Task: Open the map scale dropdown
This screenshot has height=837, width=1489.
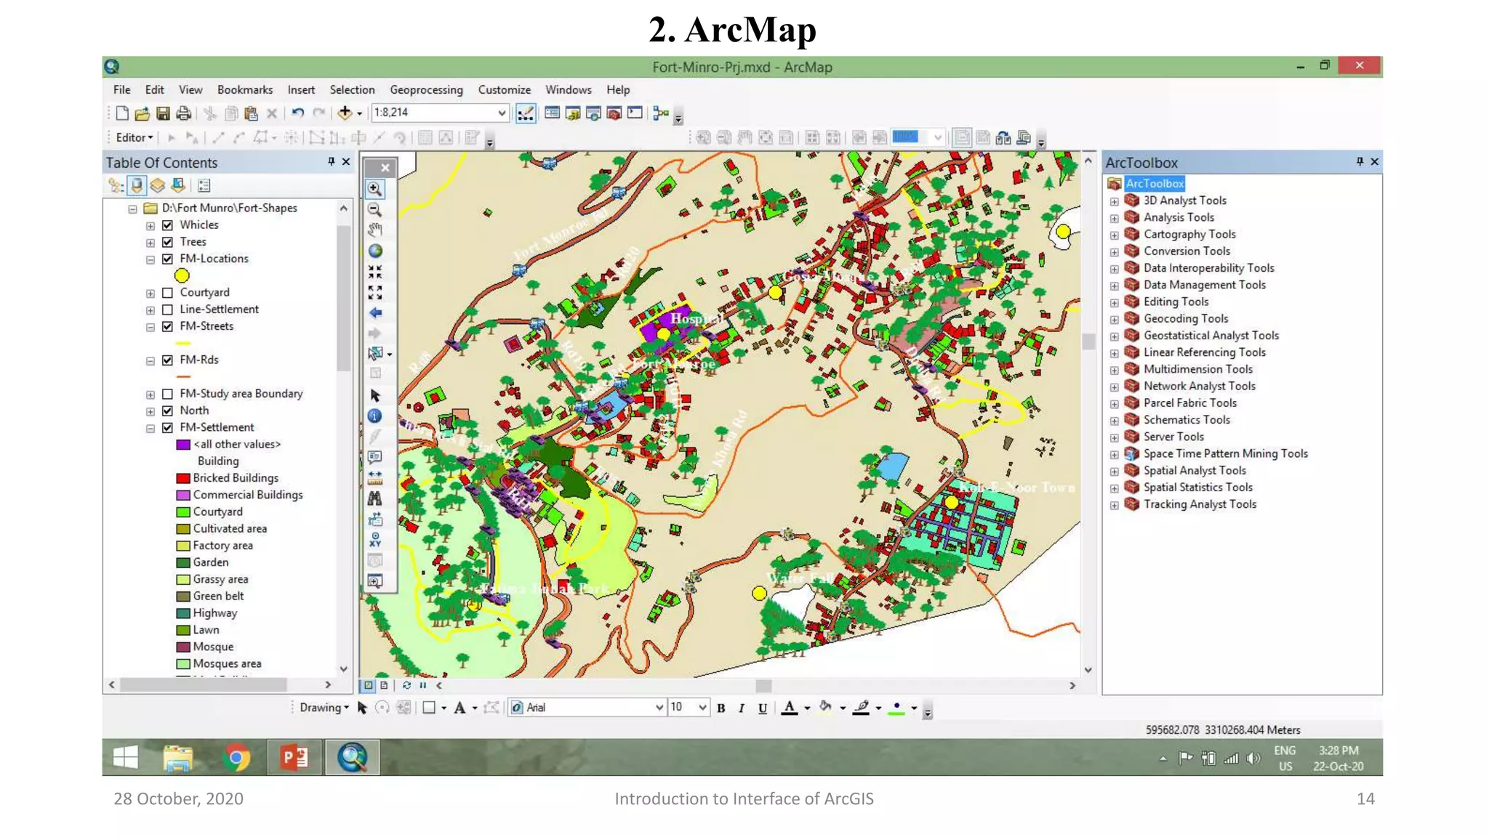Action: 502,113
